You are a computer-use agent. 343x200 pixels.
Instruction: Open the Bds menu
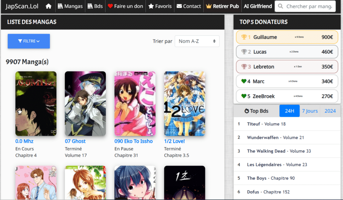95,6
